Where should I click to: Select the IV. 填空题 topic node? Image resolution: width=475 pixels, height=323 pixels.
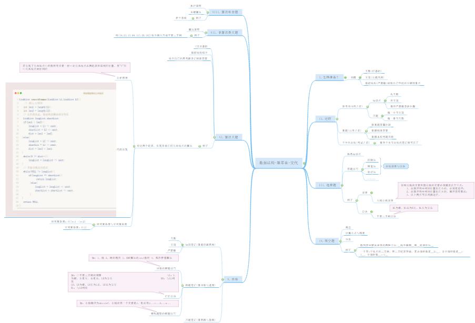point(327,240)
